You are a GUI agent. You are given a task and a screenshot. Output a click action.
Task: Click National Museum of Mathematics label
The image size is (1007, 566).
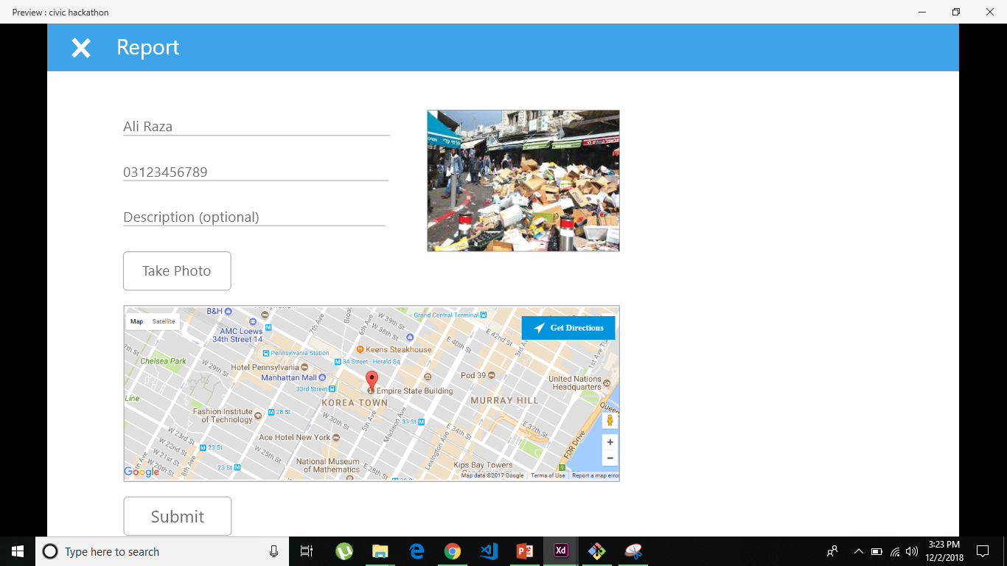point(328,466)
